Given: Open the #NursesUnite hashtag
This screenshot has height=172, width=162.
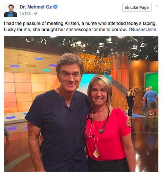Looking at the screenshot, I should click(142, 29).
